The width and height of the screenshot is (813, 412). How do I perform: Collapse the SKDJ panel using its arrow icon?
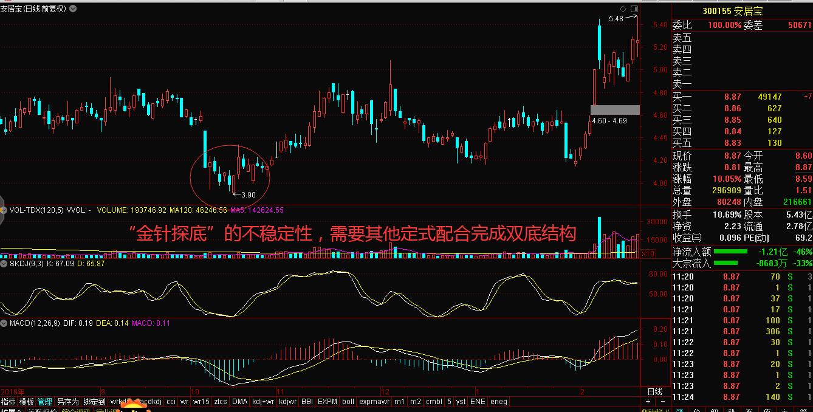[x=5, y=264]
